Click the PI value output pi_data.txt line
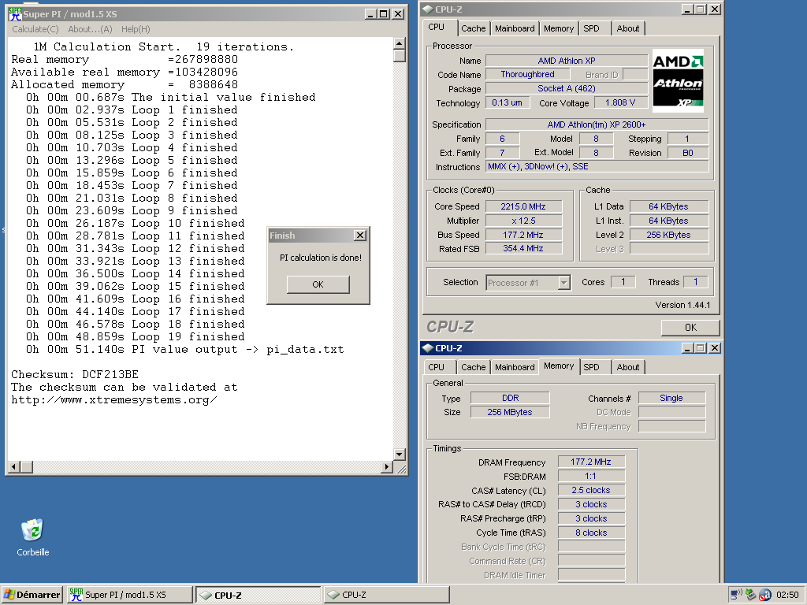Viewport: 807px width, 605px height. (x=184, y=349)
